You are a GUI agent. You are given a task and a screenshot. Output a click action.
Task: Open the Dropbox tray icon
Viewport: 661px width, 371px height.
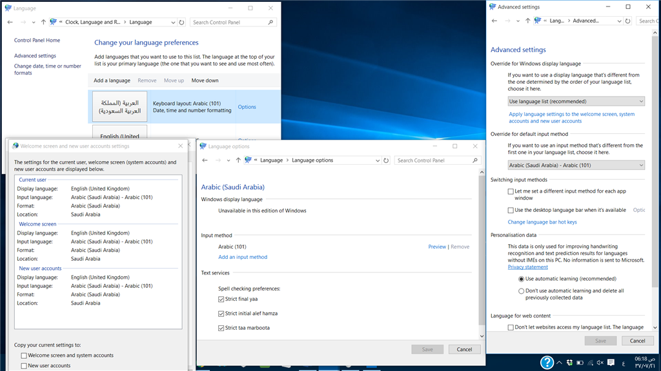(569, 363)
